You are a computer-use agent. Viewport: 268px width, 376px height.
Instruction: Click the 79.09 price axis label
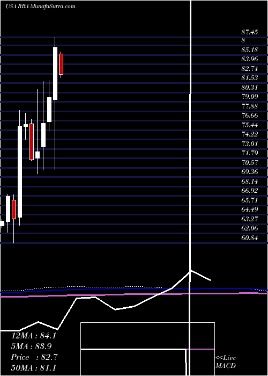point(250,97)
